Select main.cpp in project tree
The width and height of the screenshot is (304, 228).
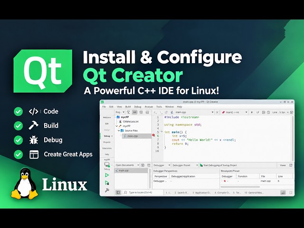pos(136,136)
